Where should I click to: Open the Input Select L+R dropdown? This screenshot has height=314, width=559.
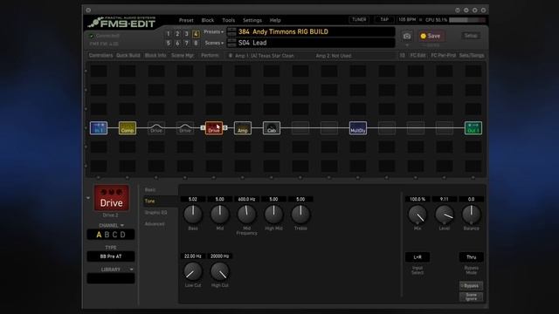click(418, 257)
